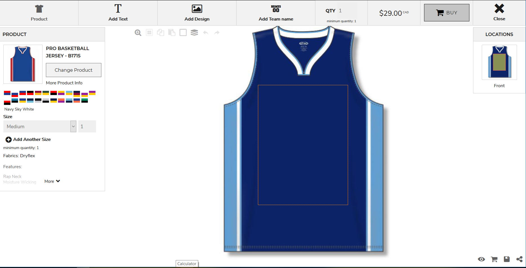Open the Add Design tab
Image resolution: width=526 pixels, height=268 pixels.
click(197, 13)
